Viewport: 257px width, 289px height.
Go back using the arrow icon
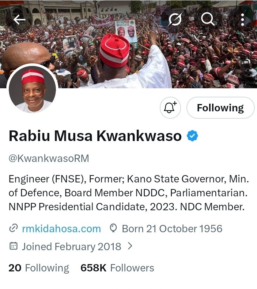coord(19,19)
